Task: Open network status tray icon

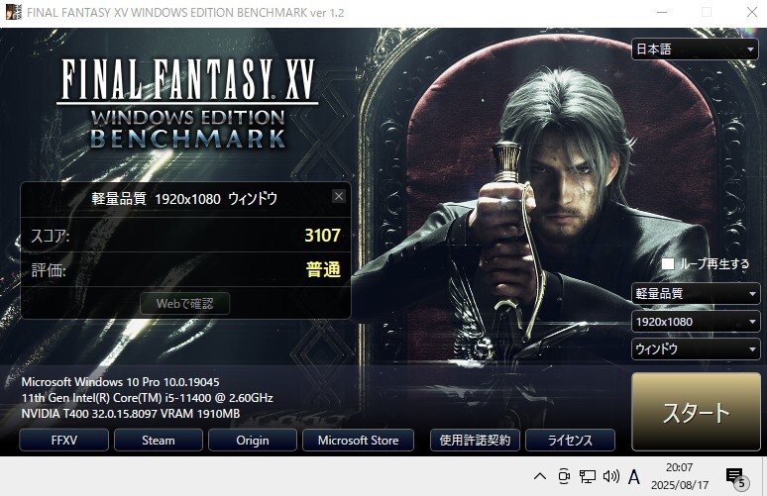Action: click(x=587, y=476)
